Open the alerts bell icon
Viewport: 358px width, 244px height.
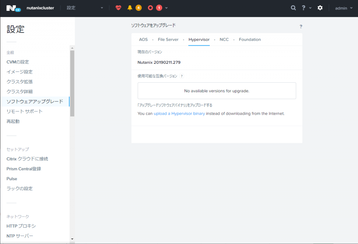click(x=130, y=8)
